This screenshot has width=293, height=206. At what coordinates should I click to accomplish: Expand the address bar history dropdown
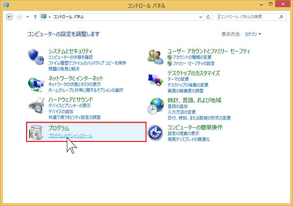click(x=201, y=17)
